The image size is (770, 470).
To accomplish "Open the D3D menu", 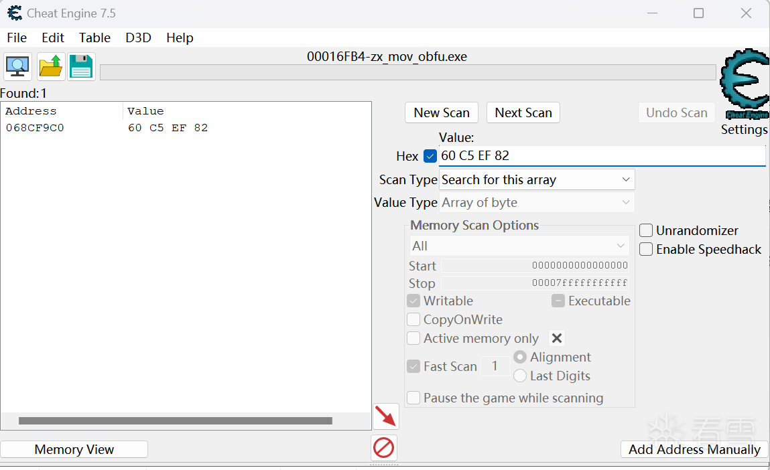I will 139,37.
